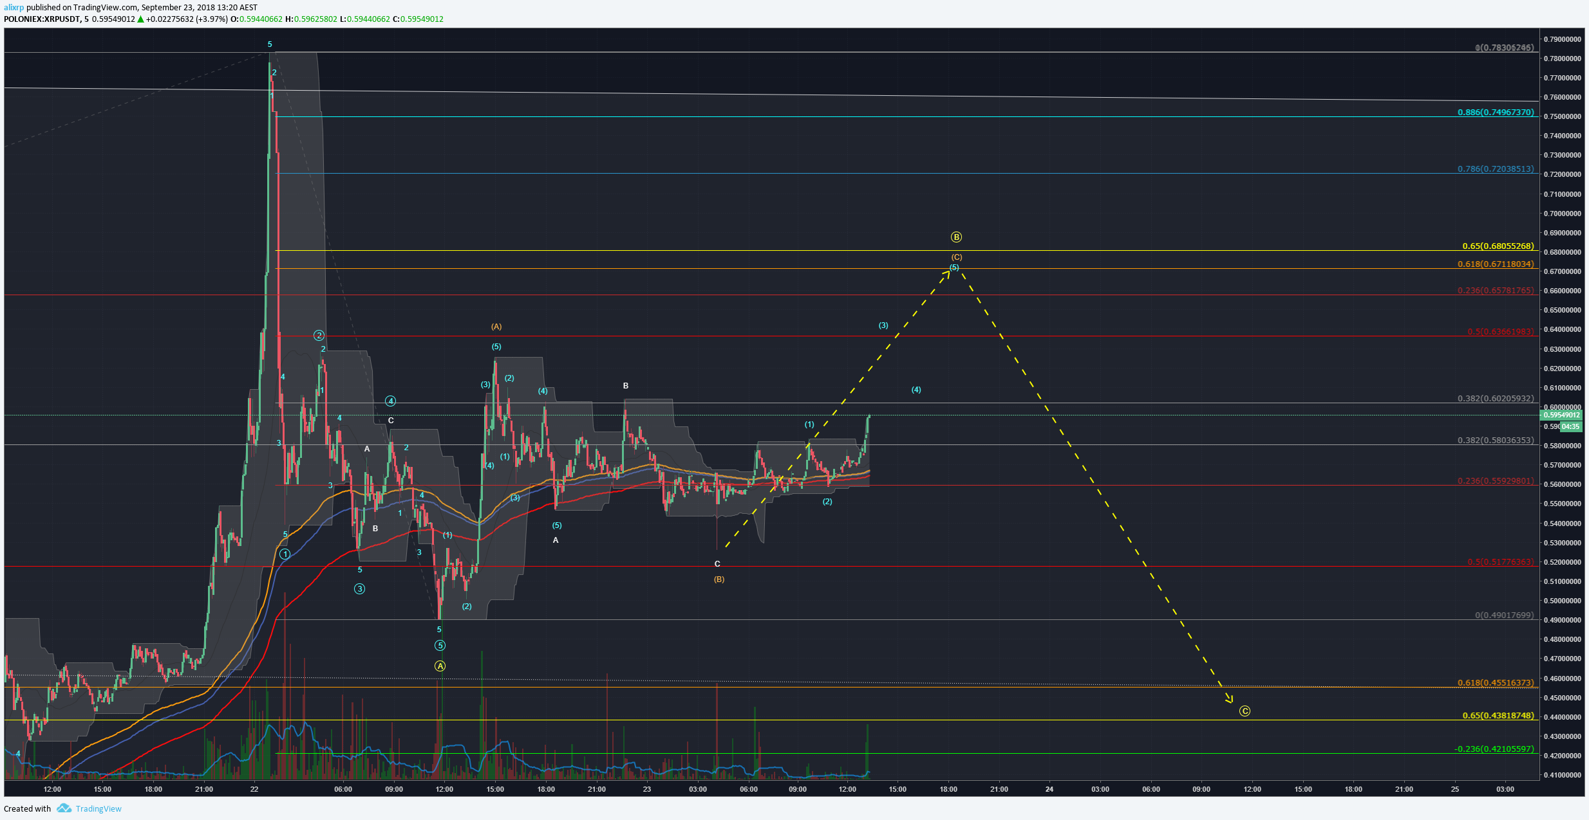Select the 0.5(0.51776363) red level label

pos(1501,561)
